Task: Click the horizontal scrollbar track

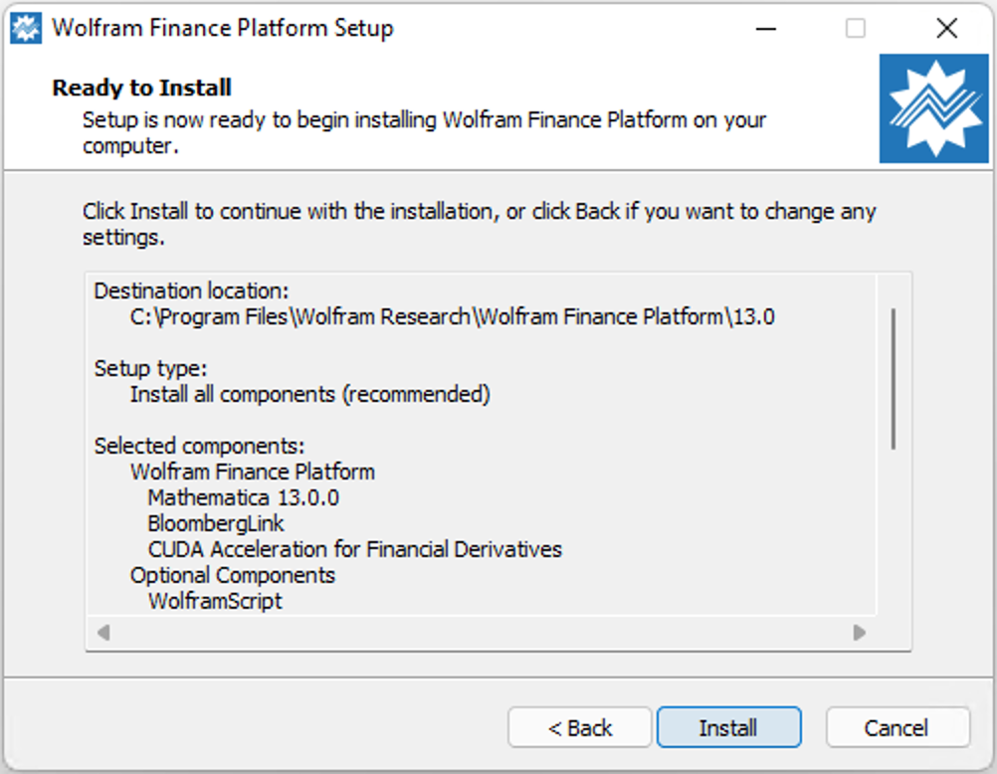Action: 478,631
